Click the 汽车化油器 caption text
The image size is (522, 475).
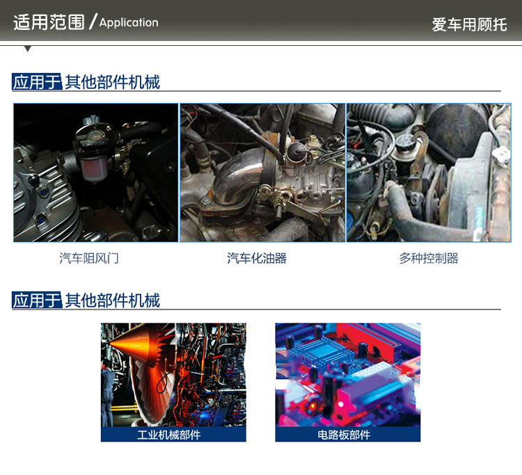click(x=257, y=259)
